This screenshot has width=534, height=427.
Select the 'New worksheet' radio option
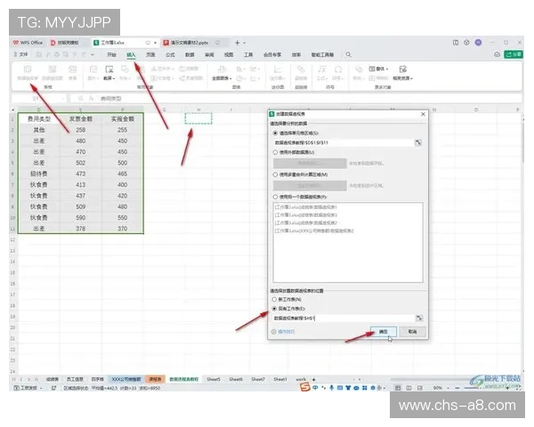click(276, 300)
